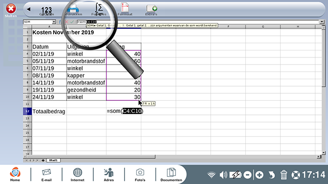Click the zoom out minus button
The image size is (328, 184).
click(247, 175)
